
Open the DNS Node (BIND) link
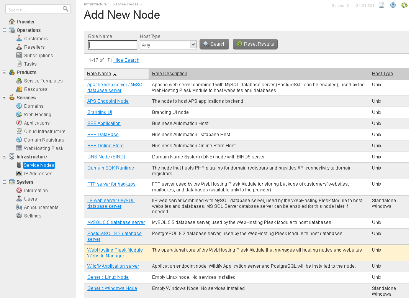(x=106, y=157)
